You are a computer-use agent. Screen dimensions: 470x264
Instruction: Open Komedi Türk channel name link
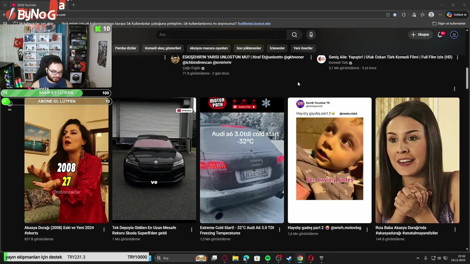point(338,63)
